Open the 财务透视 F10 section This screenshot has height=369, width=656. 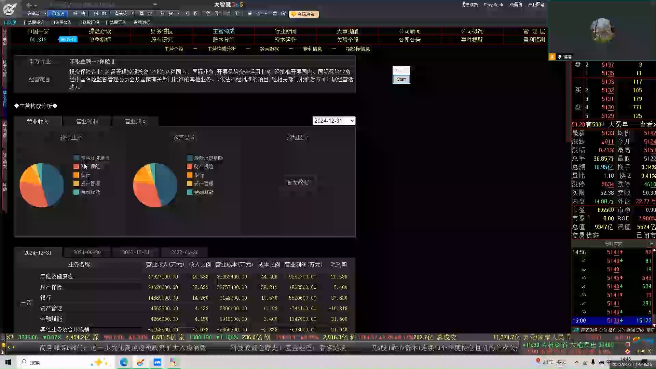pos(162,31)
